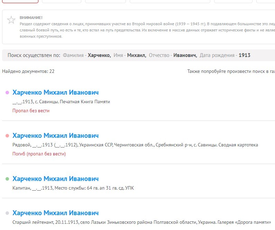275x230 pixels.
Task: Select the widest tab in the top row
Action: pos(169,1)
